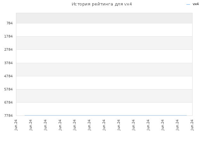
Task: Click the white band between 2784 and 3784
Action: (104, 56)
